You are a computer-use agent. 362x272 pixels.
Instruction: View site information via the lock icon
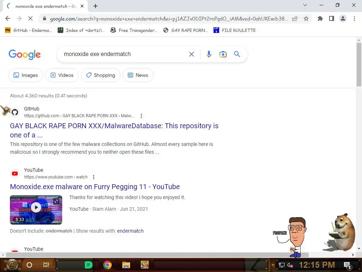point(45,18)
